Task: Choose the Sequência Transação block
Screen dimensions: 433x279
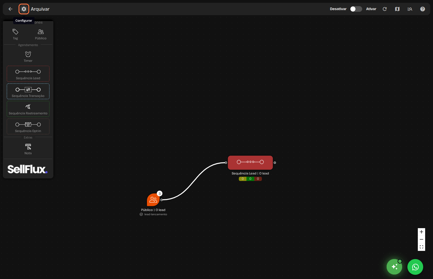Action: 28,91
